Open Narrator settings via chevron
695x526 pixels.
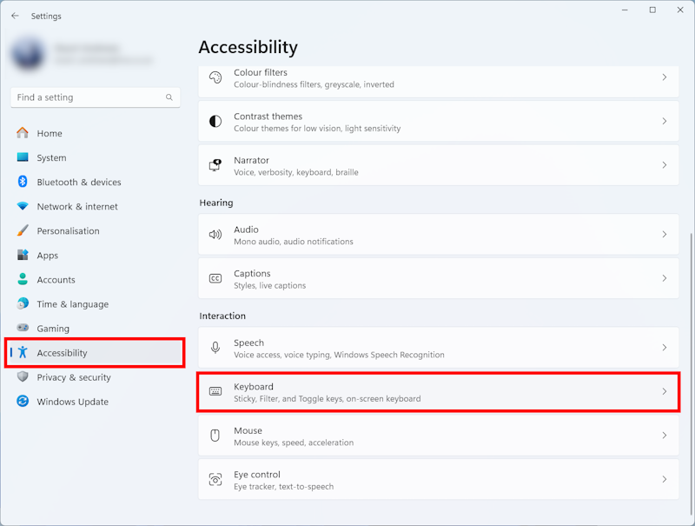point(665,165)
